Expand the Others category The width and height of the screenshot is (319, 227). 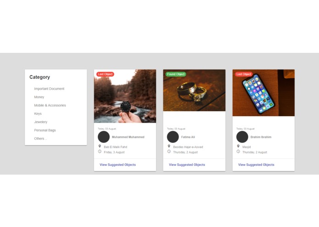[40, 139]
